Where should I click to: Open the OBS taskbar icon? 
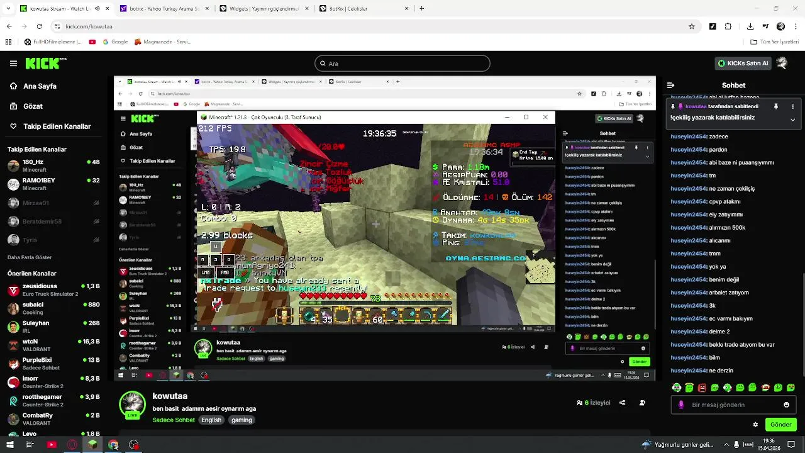pyautogui.click(x=134, y=445)
